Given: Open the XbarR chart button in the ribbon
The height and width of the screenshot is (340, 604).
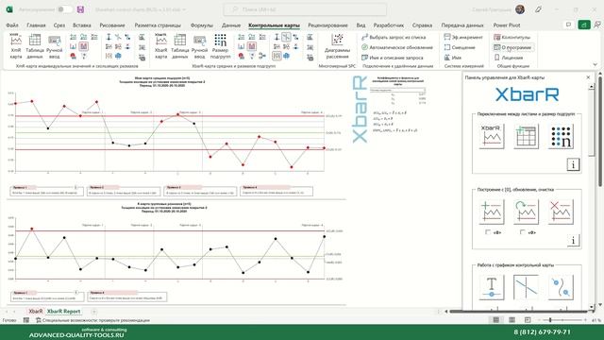Looking at the screenshot, I should pyautogui.click(x=160, y=46).
